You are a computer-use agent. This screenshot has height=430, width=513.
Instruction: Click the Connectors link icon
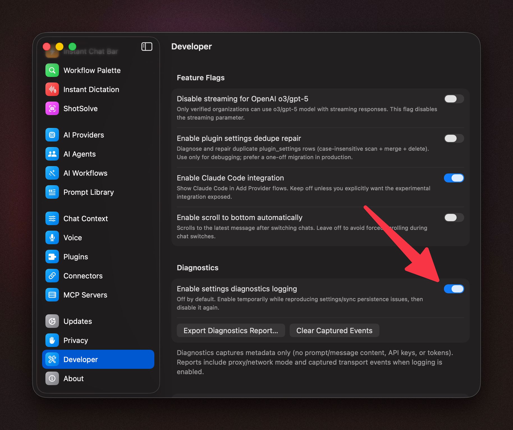coord(52,276)
